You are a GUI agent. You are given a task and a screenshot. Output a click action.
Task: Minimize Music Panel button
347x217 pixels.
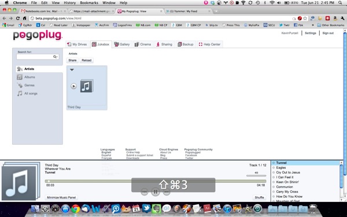tap(61, 197)
